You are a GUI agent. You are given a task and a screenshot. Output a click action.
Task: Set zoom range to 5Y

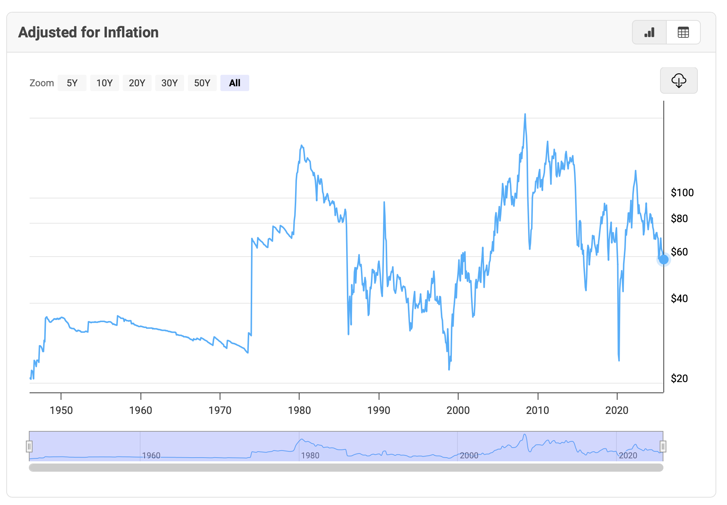click(72, 83)
